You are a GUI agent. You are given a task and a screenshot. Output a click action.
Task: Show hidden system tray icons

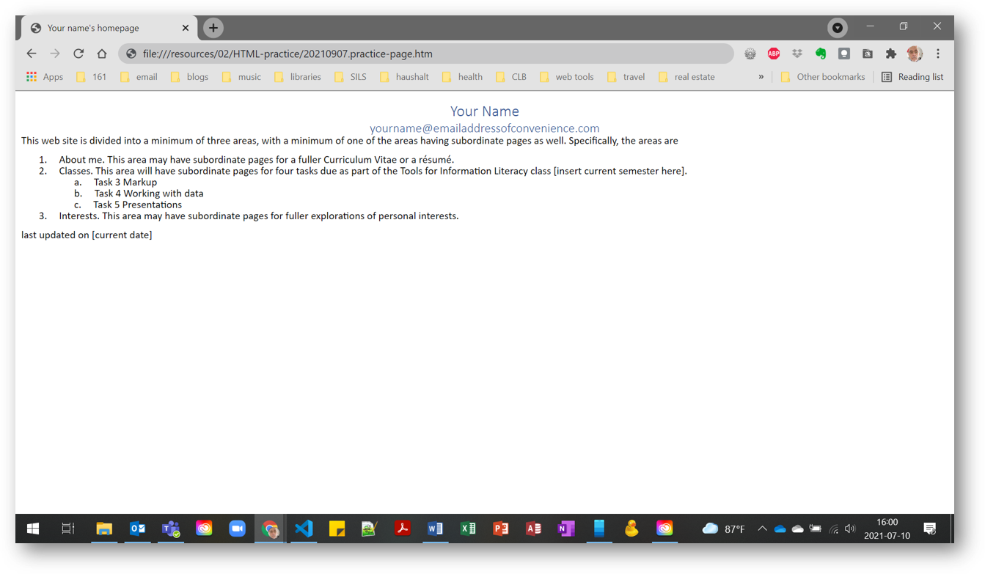[x=762, y=529]
